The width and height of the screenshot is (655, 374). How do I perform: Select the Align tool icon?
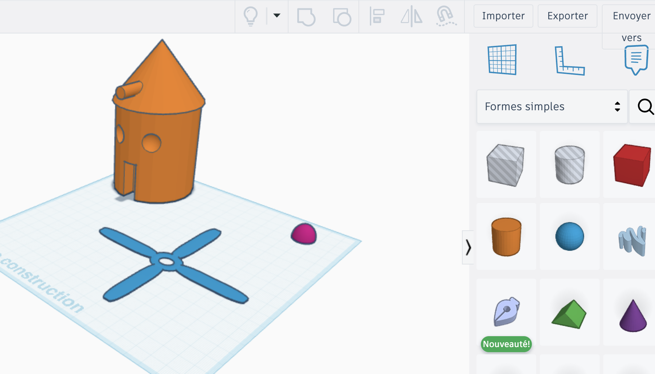[377, 16]
